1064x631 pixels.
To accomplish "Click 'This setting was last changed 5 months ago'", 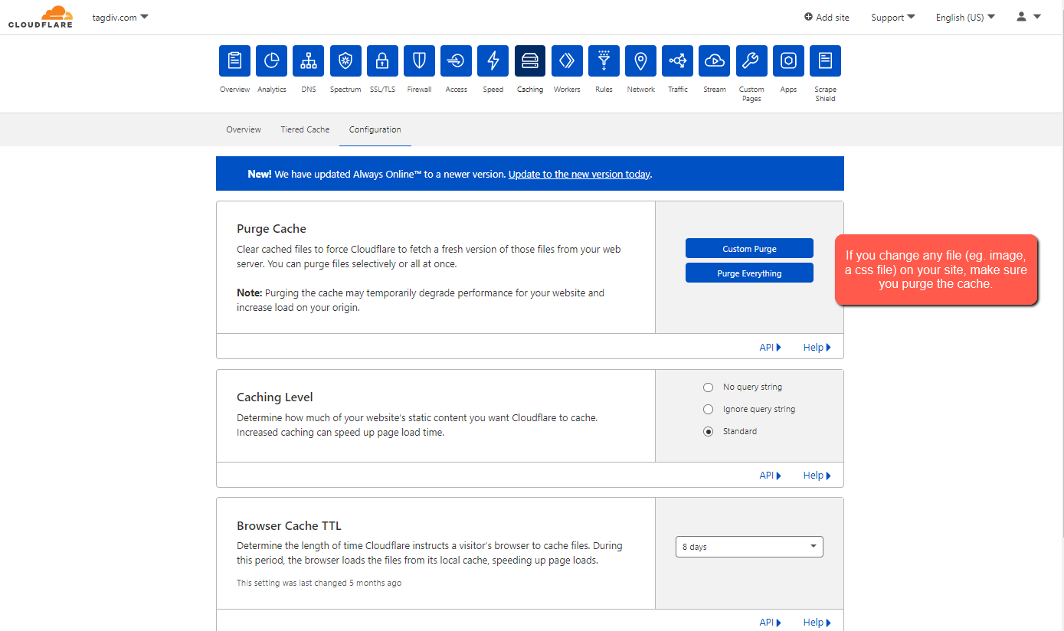I will (x=319, y=583).
